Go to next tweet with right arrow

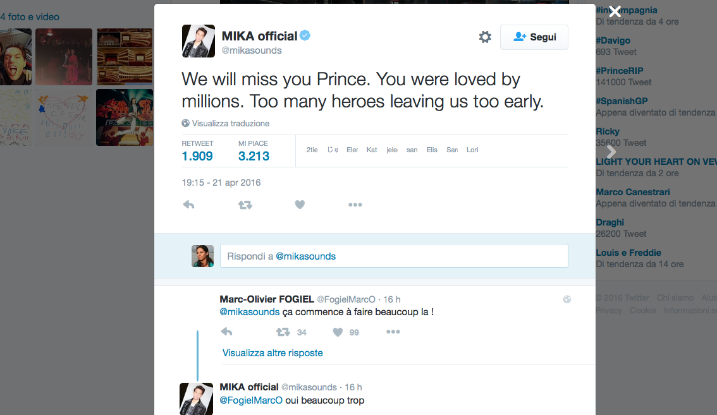pos(611,152)
